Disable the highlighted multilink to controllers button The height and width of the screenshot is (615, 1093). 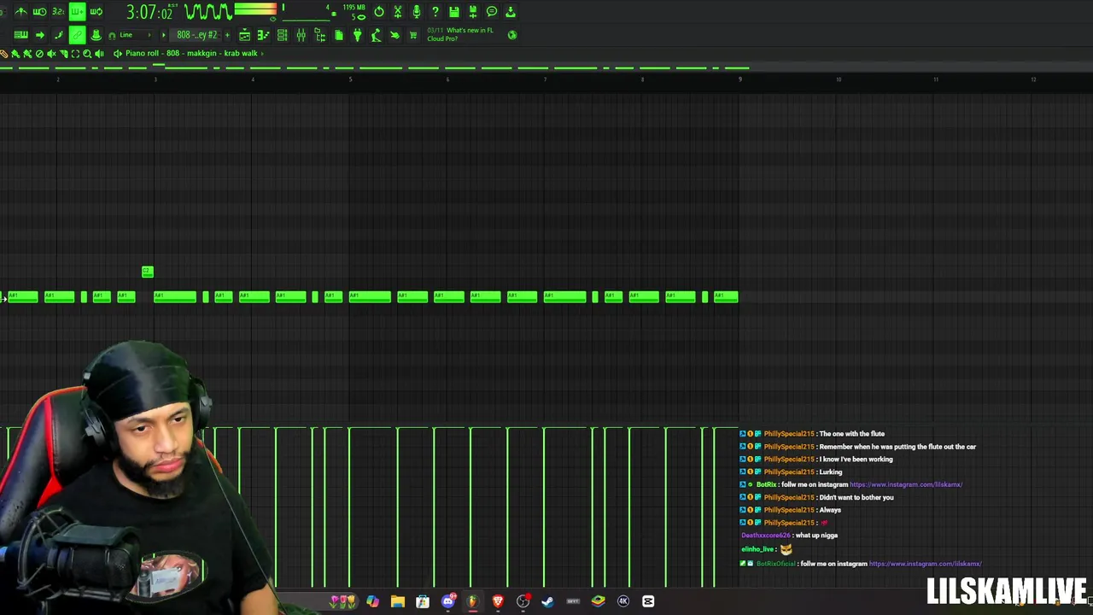pos(77,35)
